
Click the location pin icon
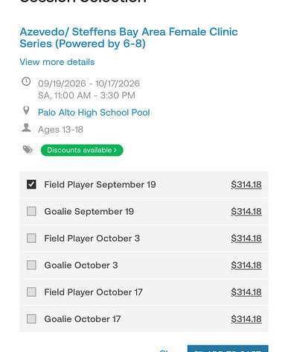[26, 110]
